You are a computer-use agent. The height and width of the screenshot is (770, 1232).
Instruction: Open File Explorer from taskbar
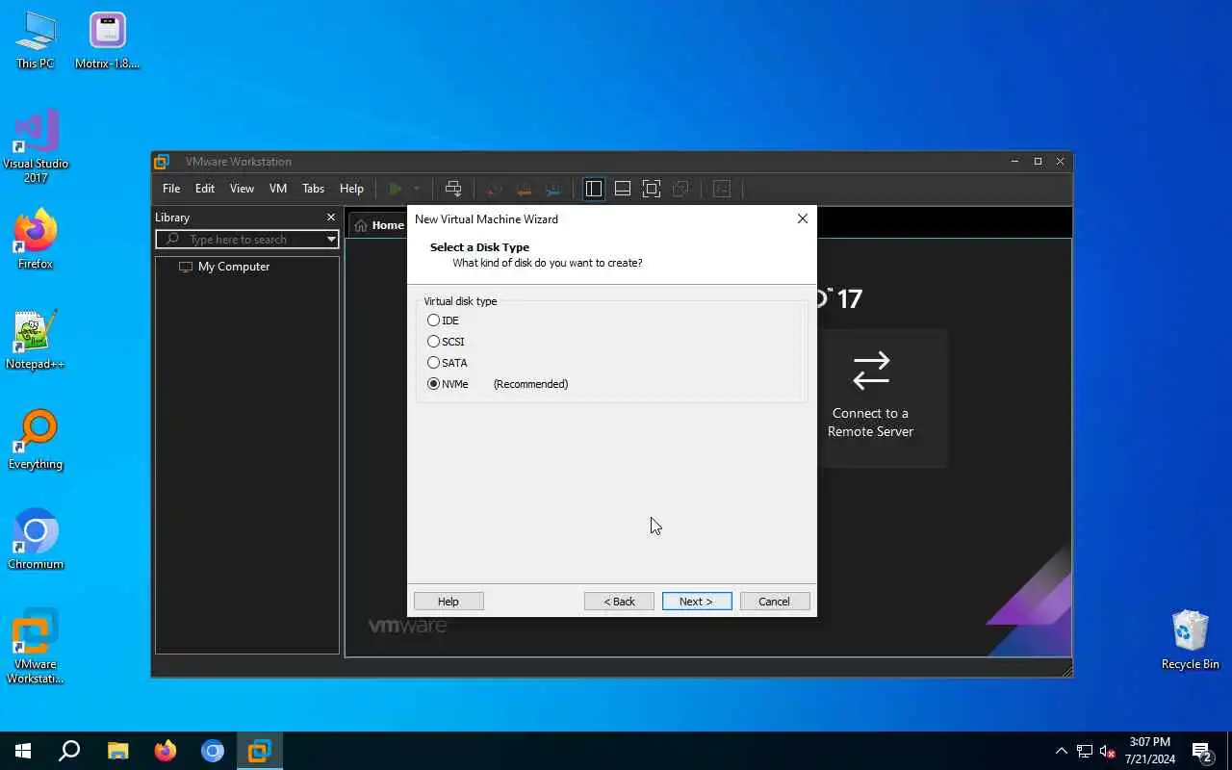click(117, 751)
